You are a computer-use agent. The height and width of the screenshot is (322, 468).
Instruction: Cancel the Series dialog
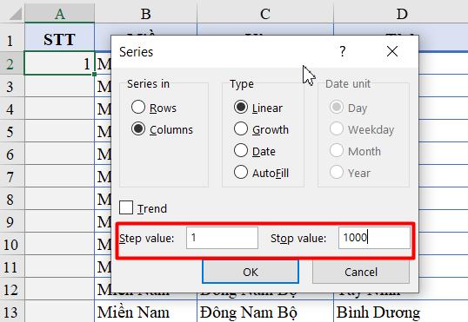click(361, 272)
